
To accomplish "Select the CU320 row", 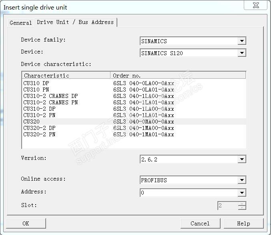I will tap(134, 121).
